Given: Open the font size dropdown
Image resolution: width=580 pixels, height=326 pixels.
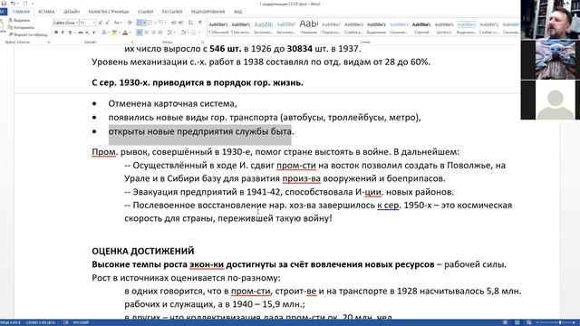Looking at the screenshot, I should 94,23.
